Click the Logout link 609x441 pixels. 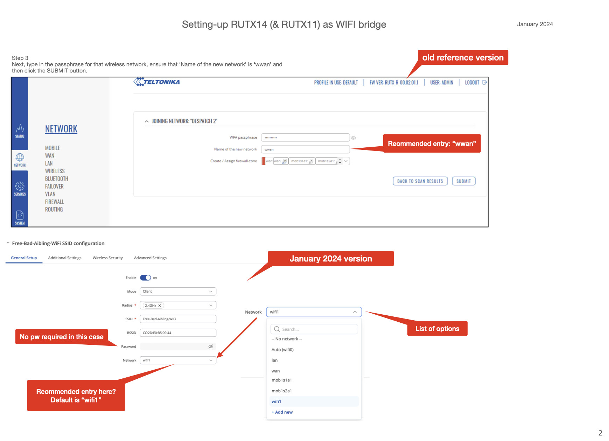(x=472, y=83)
